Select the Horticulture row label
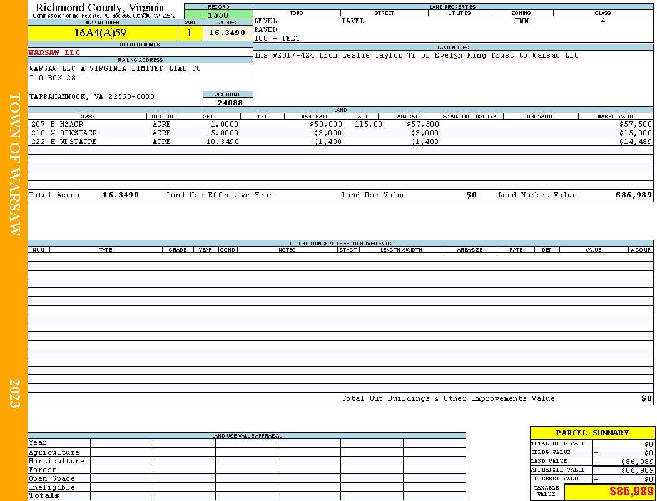The image size is (657, 501). 56,461
